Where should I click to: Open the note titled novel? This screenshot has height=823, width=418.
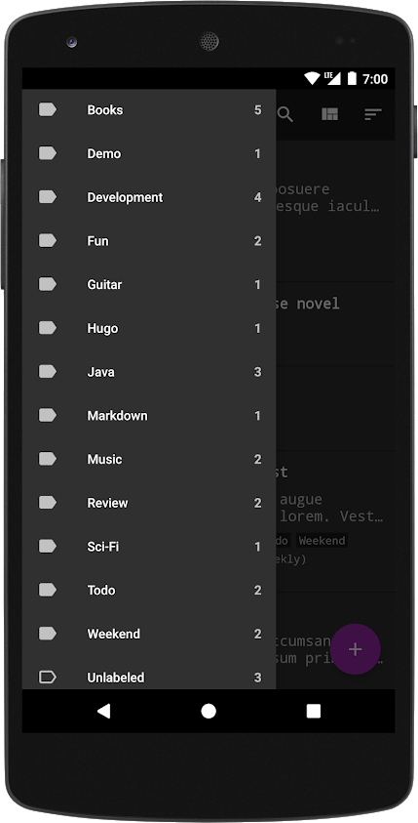pyautogui.click(x=335, y=324)
